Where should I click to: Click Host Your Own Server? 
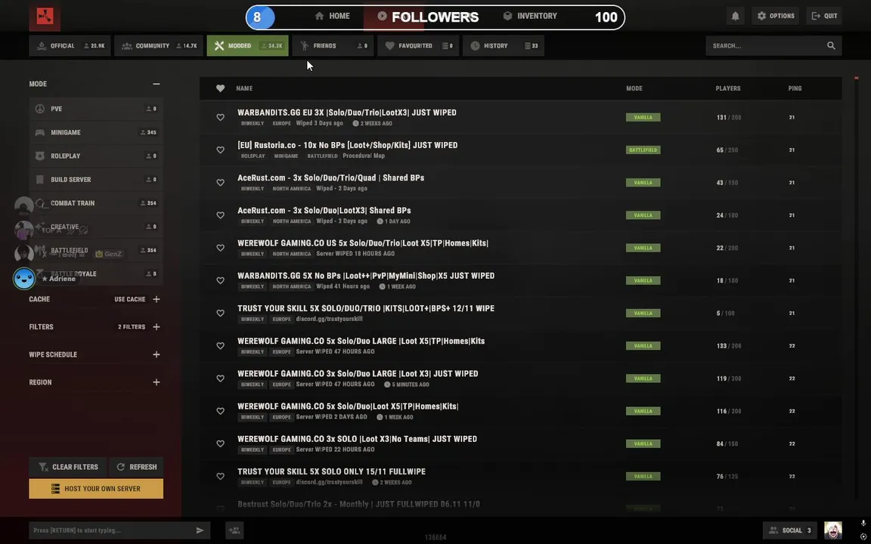96,489
